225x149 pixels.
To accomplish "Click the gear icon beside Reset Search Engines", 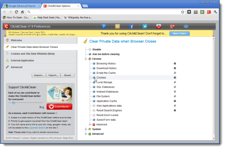I will [175, 110].
